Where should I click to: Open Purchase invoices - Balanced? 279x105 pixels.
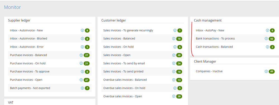pos(50,55)
